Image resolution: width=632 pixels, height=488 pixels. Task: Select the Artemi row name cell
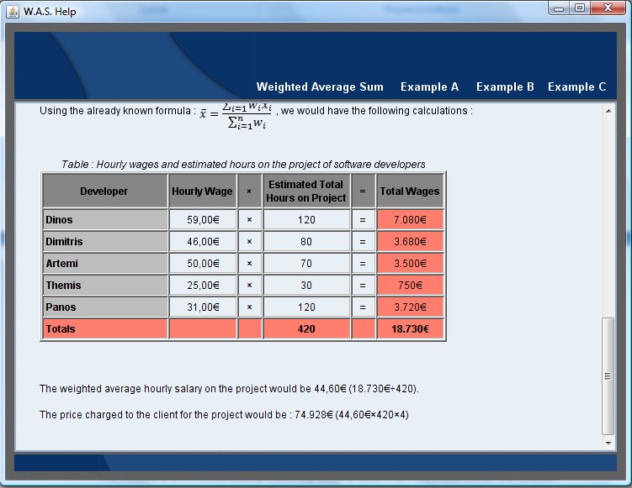coord(105,264)
